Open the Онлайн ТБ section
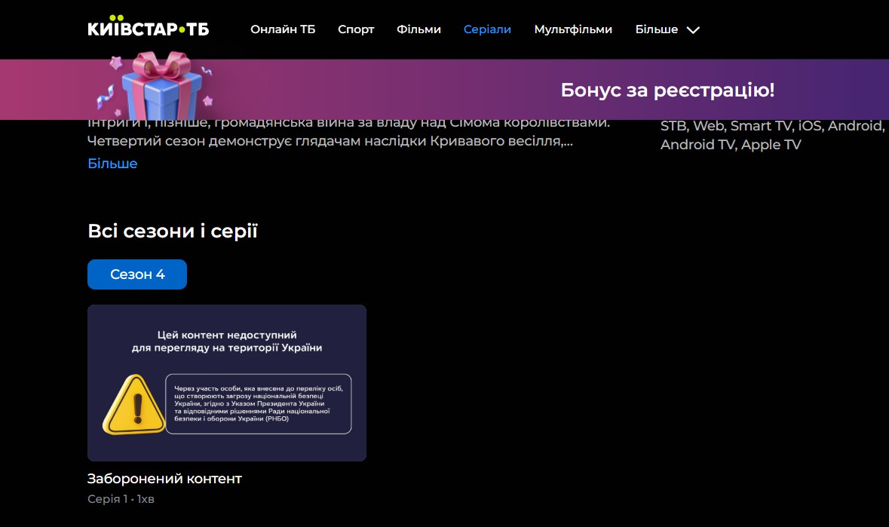Image resolution: width=889 pixels, height=527 pixels. pos(283,29)
